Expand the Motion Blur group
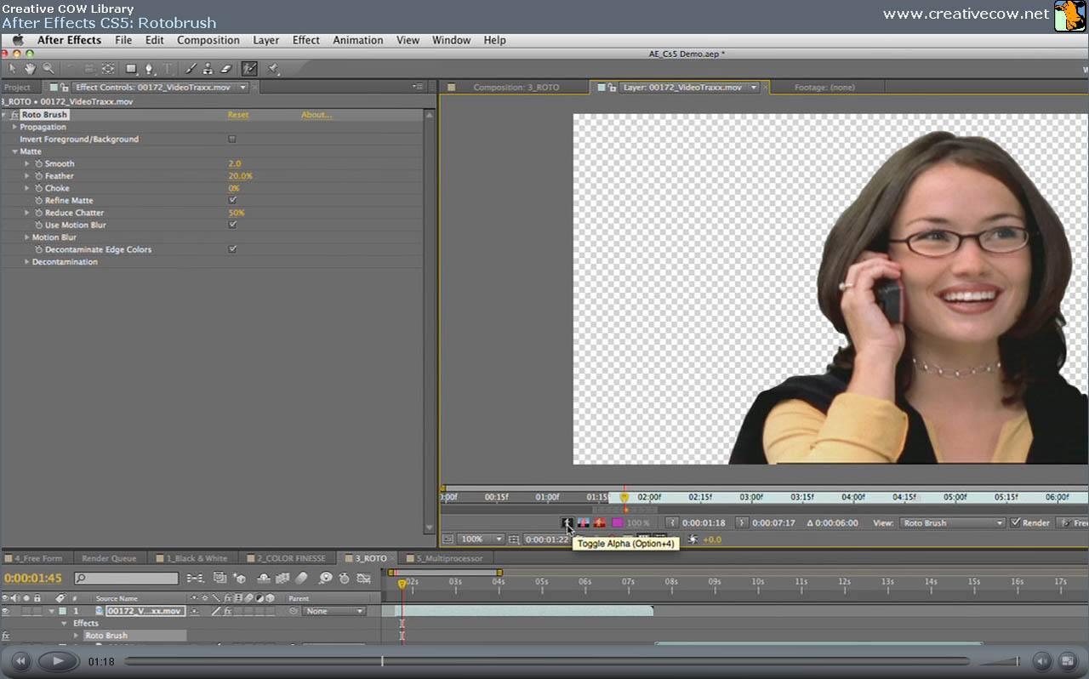1089x679 pixels. [x=26, y=237]
